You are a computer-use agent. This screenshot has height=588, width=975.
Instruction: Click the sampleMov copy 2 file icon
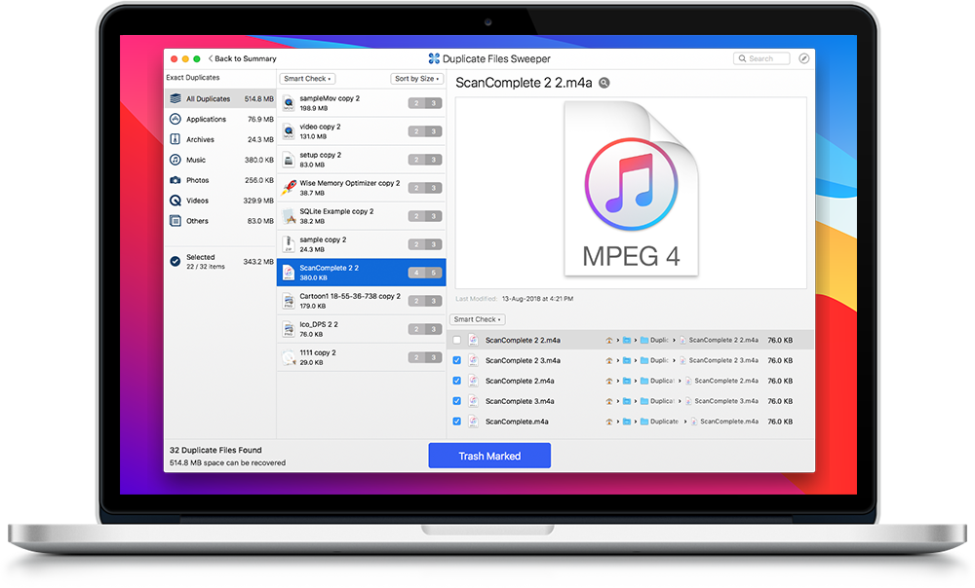point(289,103)
